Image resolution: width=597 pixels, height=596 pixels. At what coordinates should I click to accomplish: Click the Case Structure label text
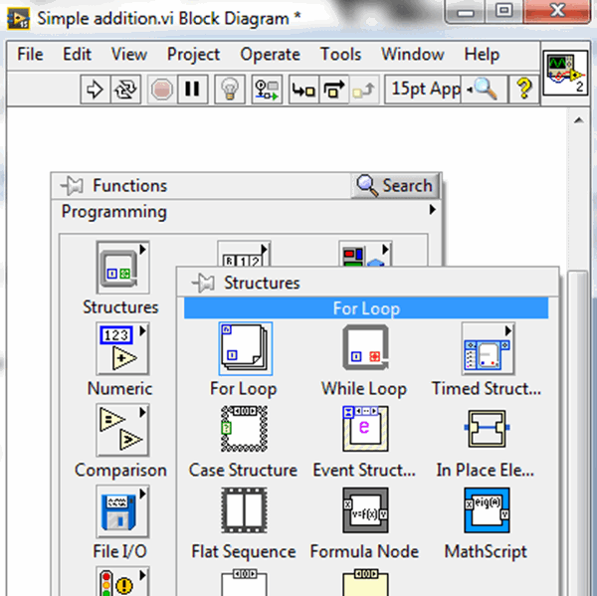point(243,471)
